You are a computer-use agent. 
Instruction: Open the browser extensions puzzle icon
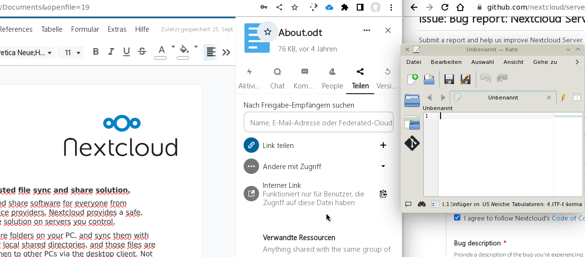click(345, 7)
